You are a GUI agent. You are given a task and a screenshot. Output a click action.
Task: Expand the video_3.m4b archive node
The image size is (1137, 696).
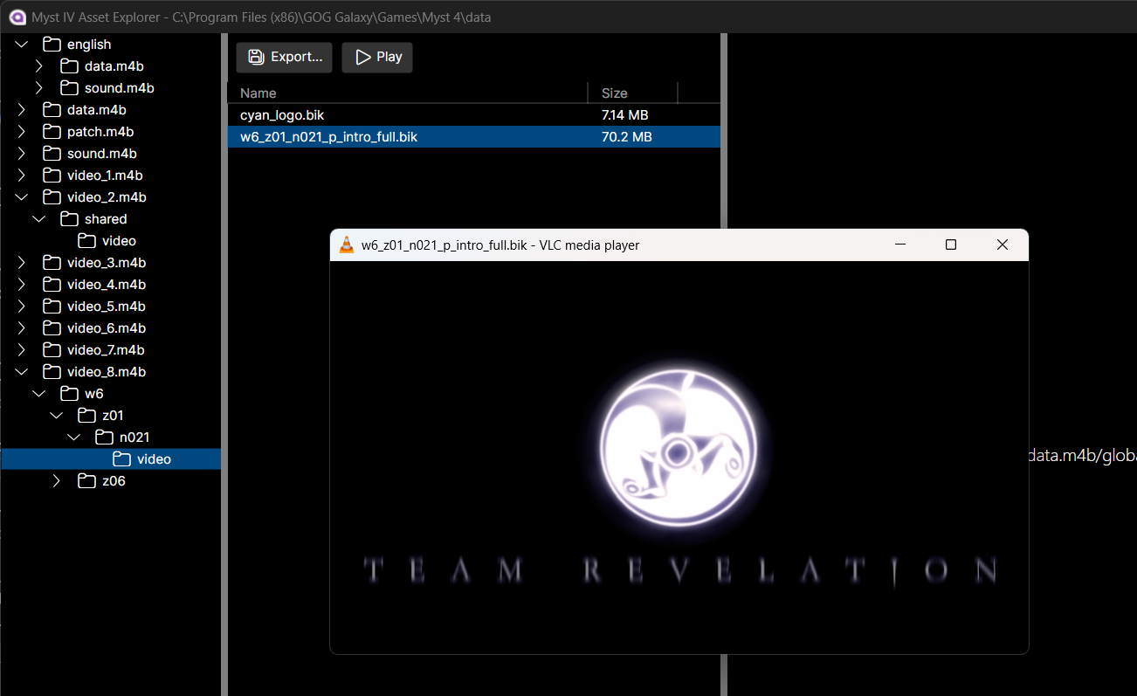coord(22,263)
